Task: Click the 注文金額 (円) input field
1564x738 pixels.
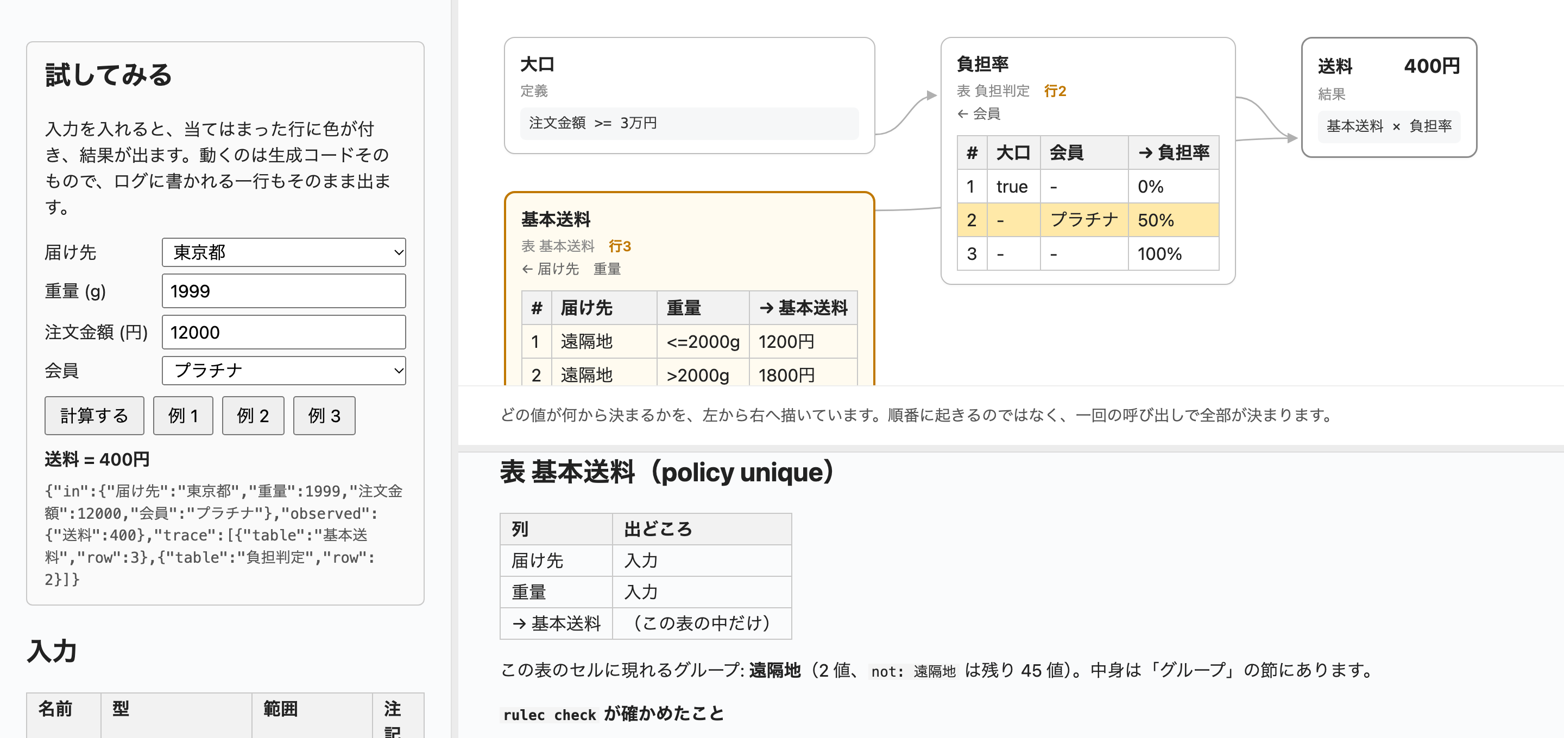Action: point(283,332)
